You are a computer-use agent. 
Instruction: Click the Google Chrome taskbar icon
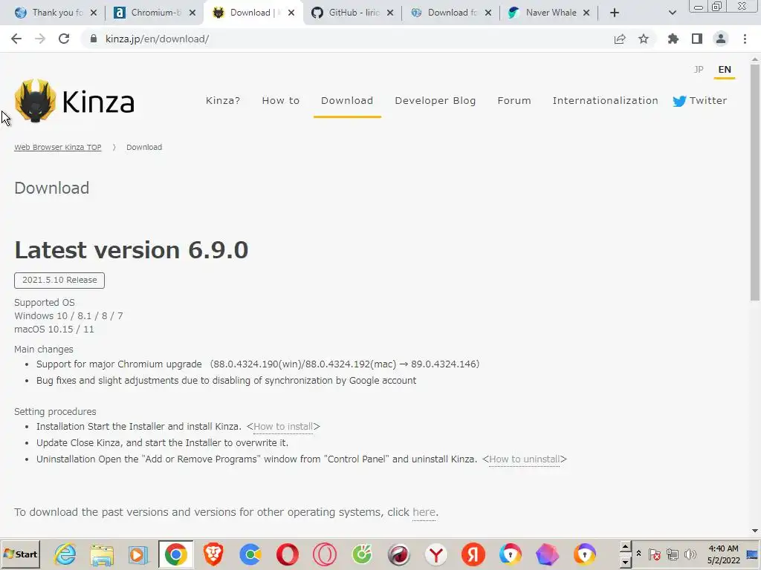(x=175, y=554)
